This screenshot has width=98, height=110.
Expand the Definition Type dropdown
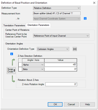pyautogui.click(x=57, y=8)
